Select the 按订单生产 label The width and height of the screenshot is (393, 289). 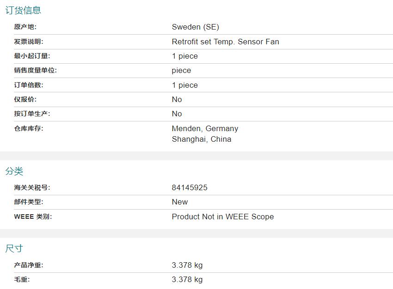pos(32,114)
